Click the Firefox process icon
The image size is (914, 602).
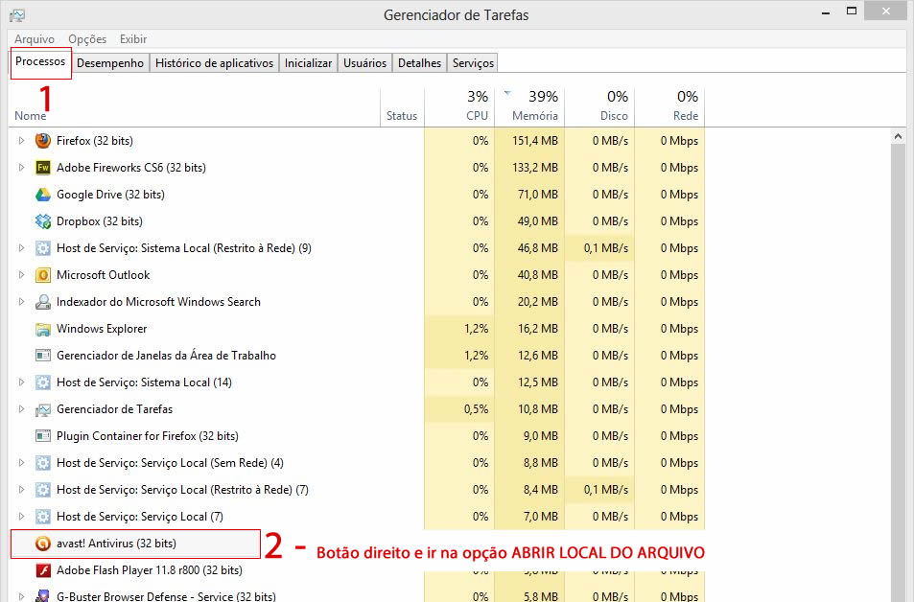click(42, 141)
